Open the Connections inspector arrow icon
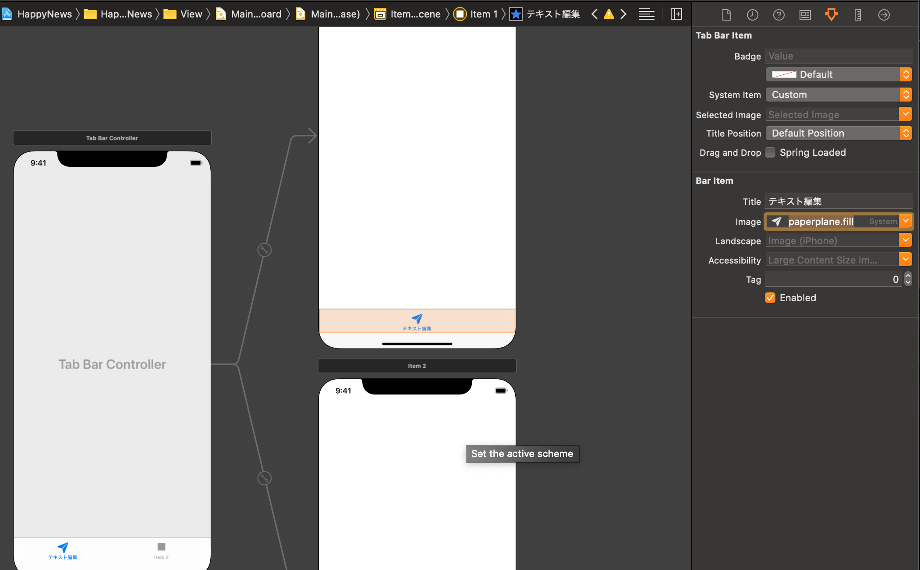The image size is (920, 570). [884, 15]
